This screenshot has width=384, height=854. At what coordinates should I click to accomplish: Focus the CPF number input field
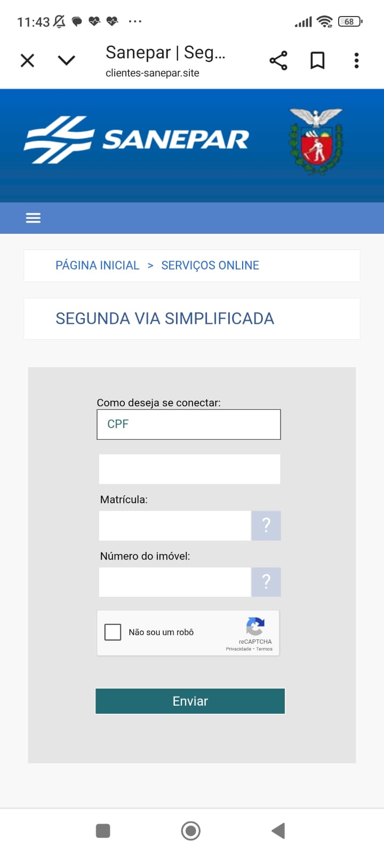(189, 469)
